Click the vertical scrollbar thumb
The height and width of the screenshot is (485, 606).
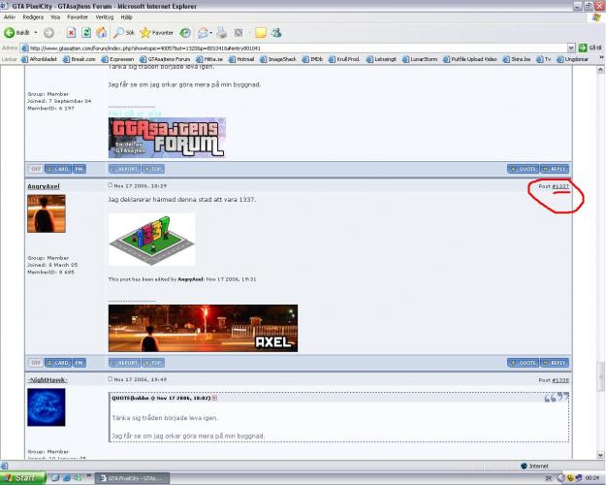[x=600, y=376]
